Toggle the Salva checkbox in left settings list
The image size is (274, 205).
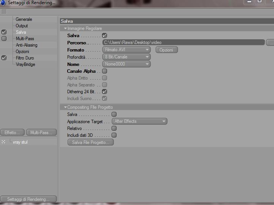[4, 32]
